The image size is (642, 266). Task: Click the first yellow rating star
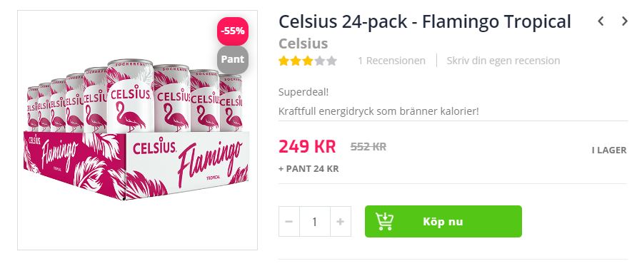[x=284, y=61]
